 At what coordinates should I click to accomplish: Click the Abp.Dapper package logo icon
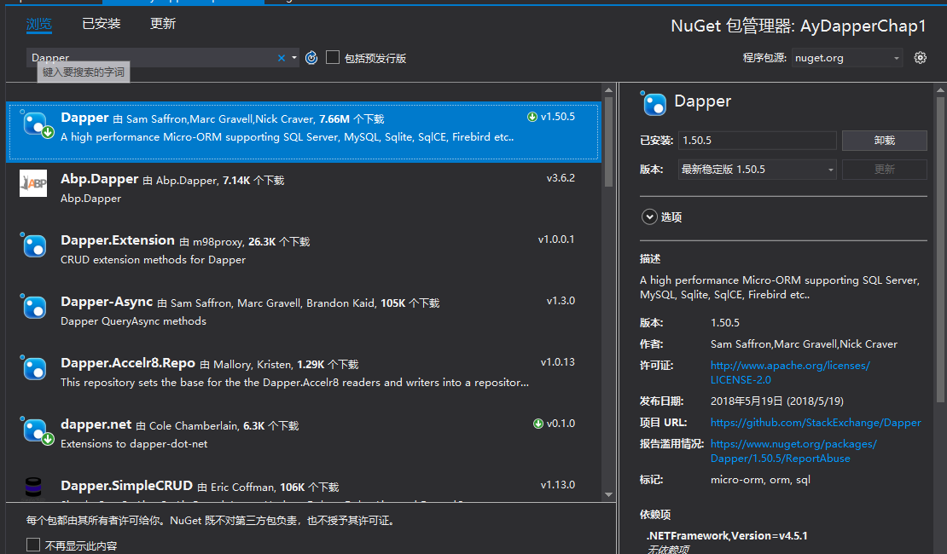click(x=33, y=183)
